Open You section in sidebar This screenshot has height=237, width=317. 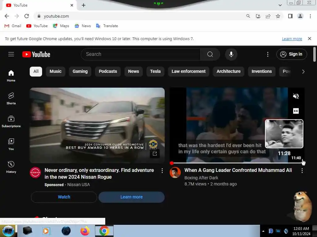(11, 144)
